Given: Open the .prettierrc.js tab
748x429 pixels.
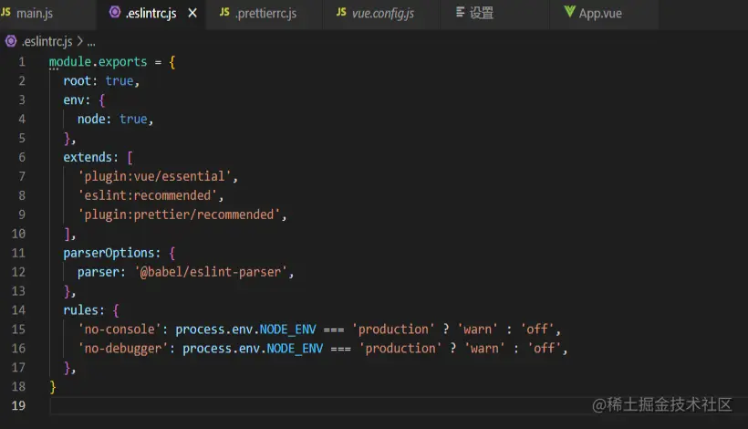Looking at the screenshot, I should [265, 13].
